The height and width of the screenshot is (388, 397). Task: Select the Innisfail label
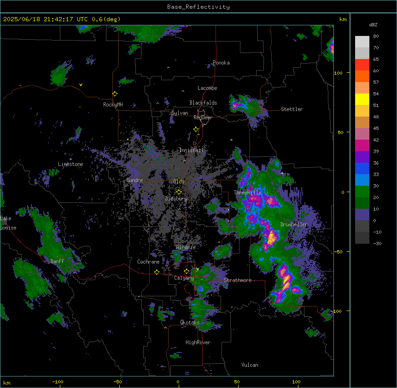point(191,150)
